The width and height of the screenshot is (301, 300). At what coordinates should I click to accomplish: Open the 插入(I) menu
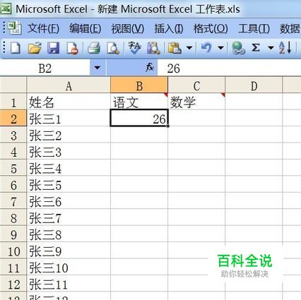coord(169,29)
